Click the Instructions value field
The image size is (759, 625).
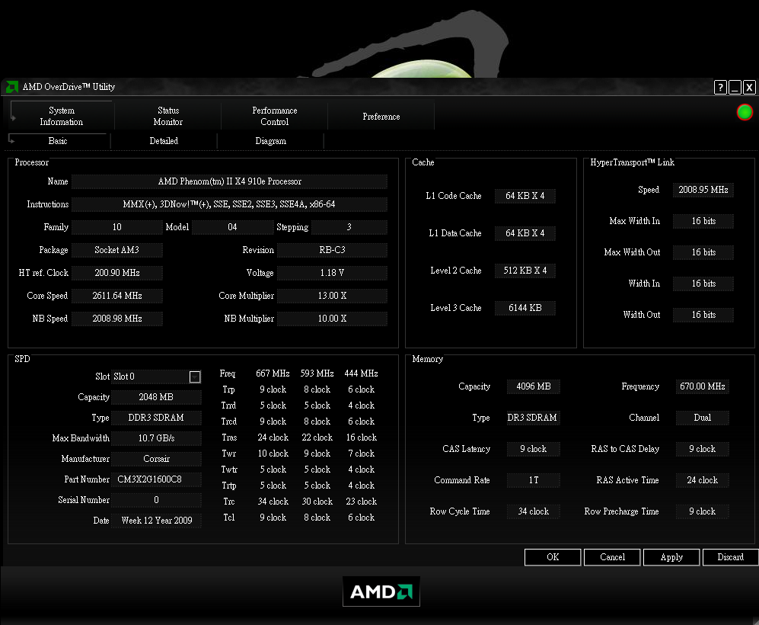coord(229,204)
